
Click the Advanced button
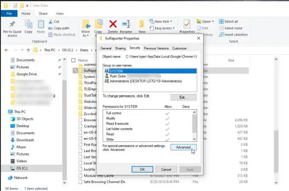[x=184, y=147]
